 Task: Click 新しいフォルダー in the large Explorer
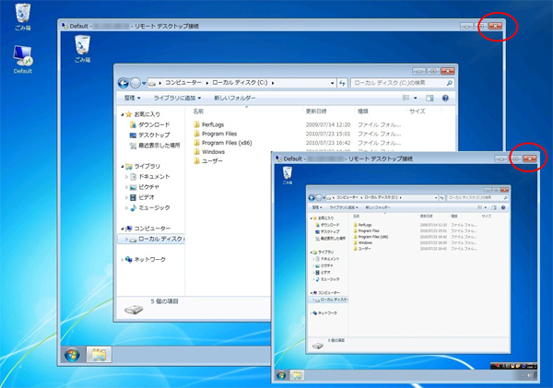[x=234, y=98]
